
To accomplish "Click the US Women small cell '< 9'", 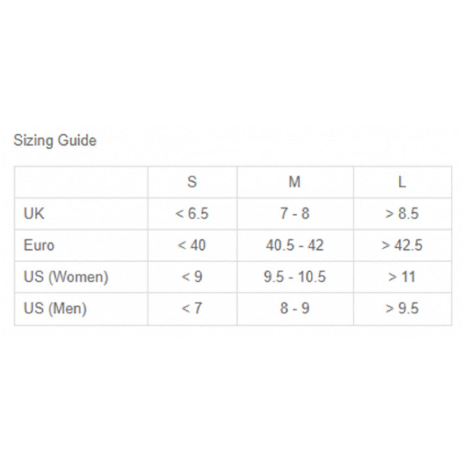I will 192,277.
